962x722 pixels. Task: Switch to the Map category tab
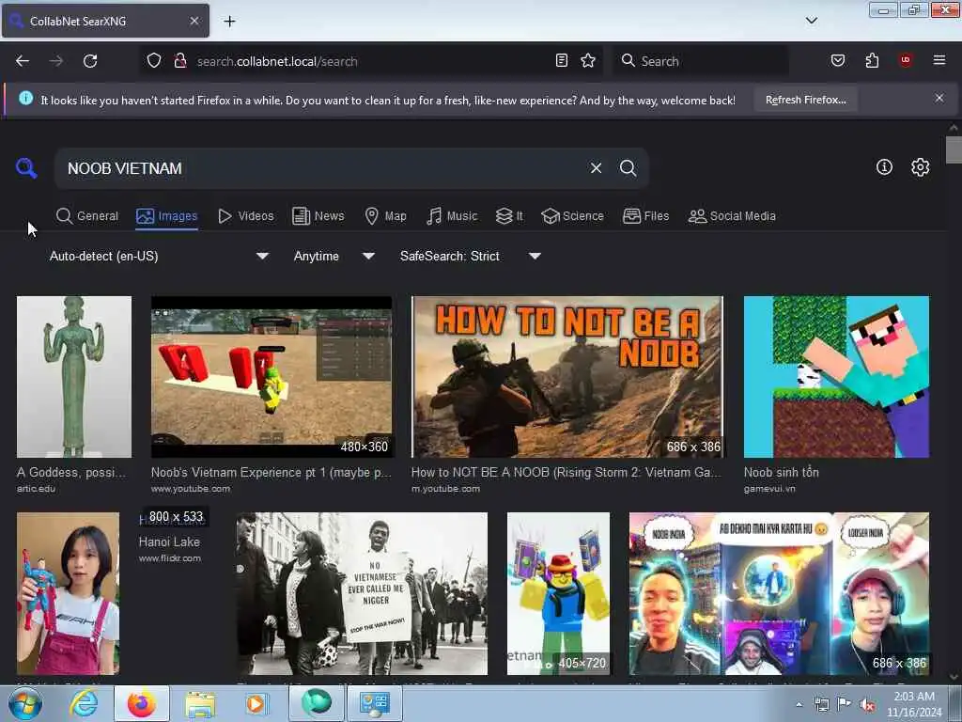(385, 216)
